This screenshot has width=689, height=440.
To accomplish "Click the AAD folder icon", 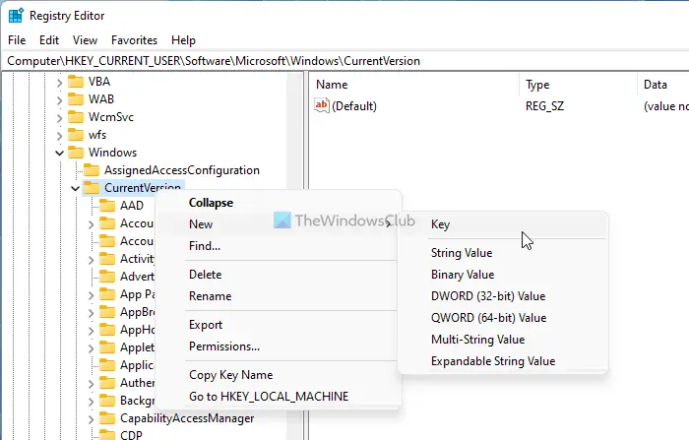I will pyautogui.click(x=107, y=206).
